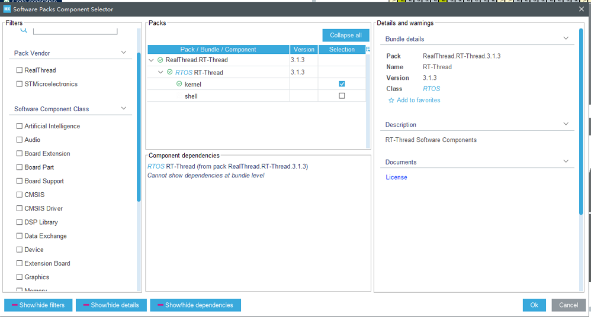The image size is (591, 320).
Task: Click version 3.1.3 cell of RealThread.RT-Thread
Action: (304, 60)
